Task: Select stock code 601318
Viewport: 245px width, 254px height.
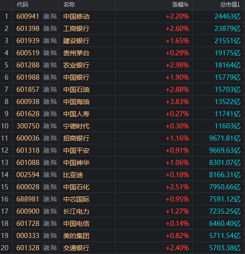Action: [x=28, y=150]
